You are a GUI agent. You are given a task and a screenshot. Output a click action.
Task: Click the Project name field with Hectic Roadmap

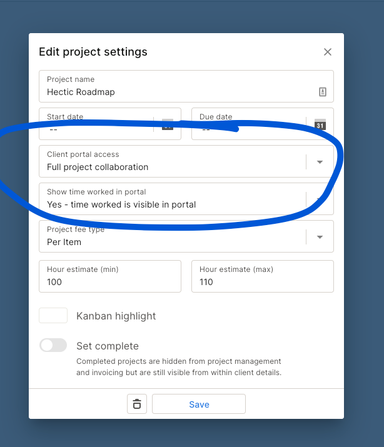click(175, 92)
